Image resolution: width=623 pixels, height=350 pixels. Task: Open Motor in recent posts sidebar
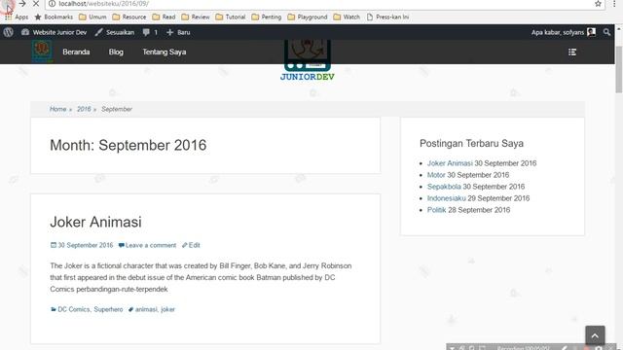(x=436, y=175)
